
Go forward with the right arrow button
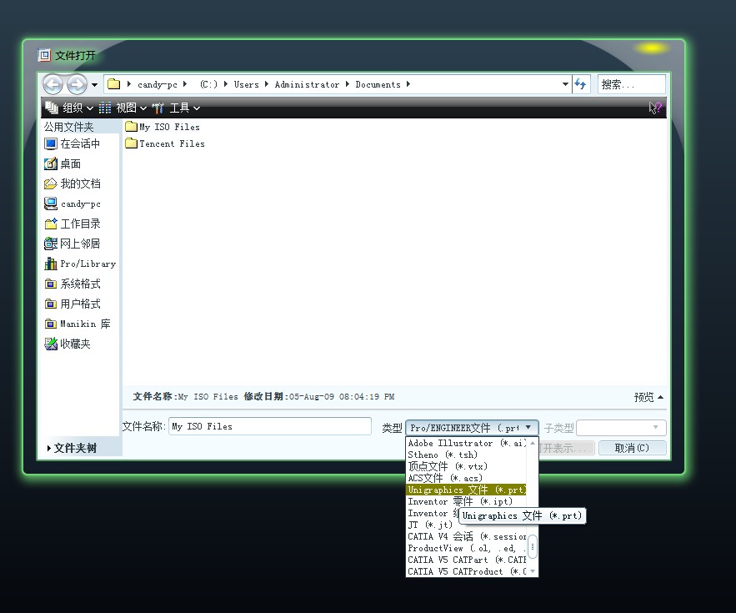click(77, 85)
